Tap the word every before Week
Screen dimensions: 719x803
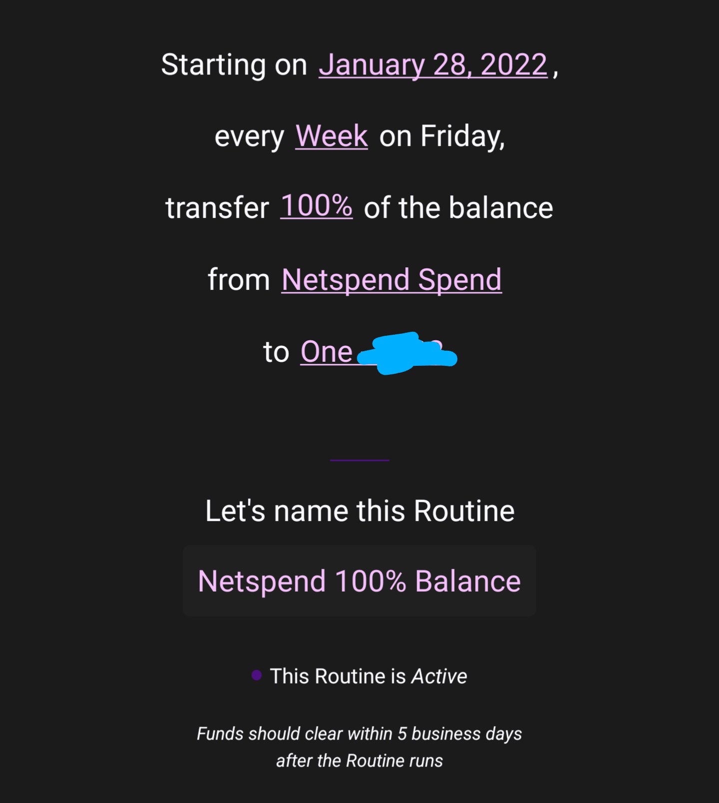pyautogui.click(x=249, y=136)
